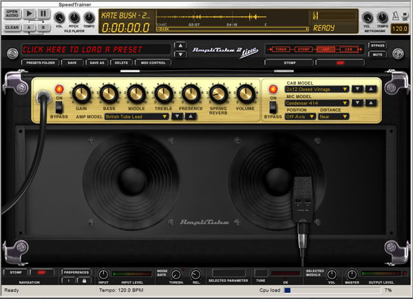Flip the amp BYPASS switch

coord(59,107)
